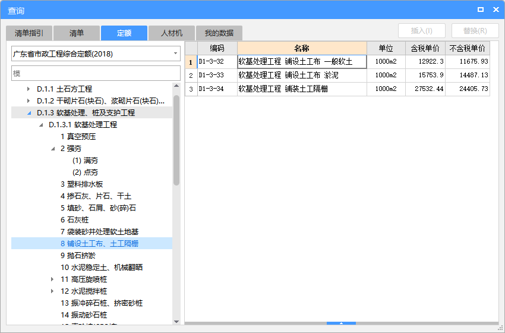Viewport: 505px width, 333px height.
Task: Select tree item 7 袋装砂井处理软土地基
Action: (100, 232)
